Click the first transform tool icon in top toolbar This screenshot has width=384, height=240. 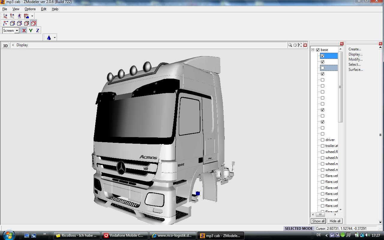click(5, 16)
